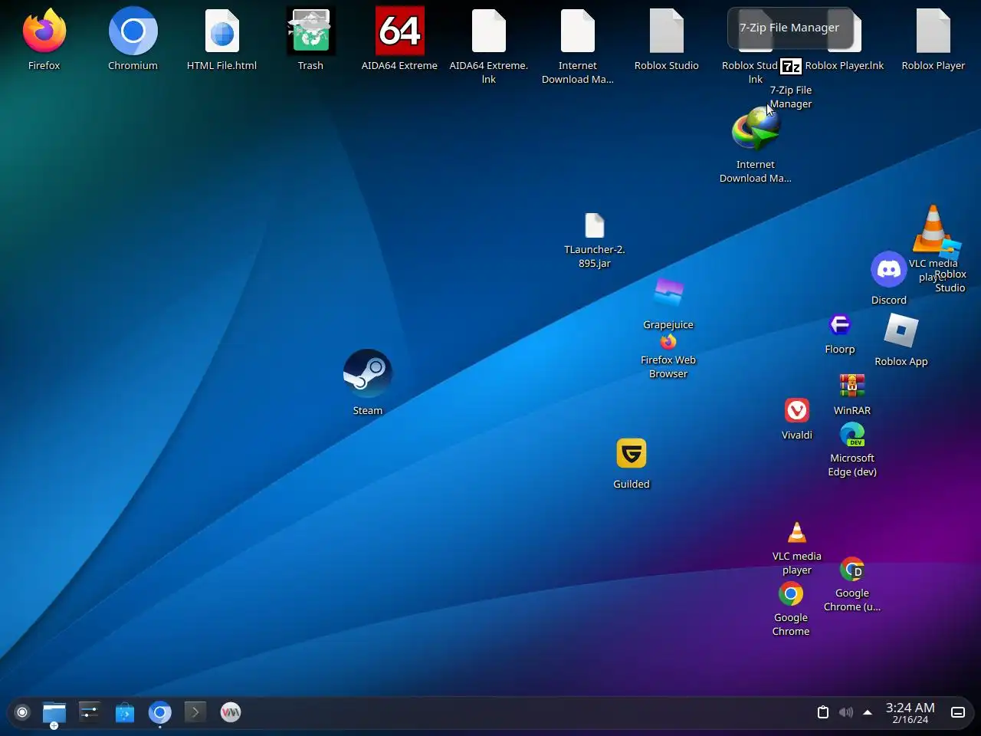Open the Trash icon
This screenshot has height=736, width=981.
(311, 31)
